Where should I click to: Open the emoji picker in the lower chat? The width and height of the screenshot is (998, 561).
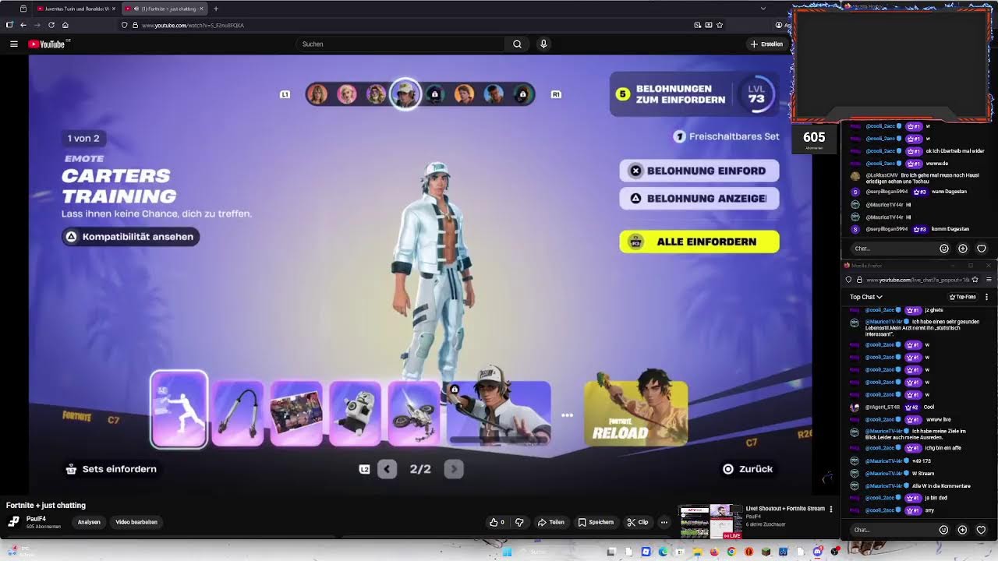tap(943, 530)
